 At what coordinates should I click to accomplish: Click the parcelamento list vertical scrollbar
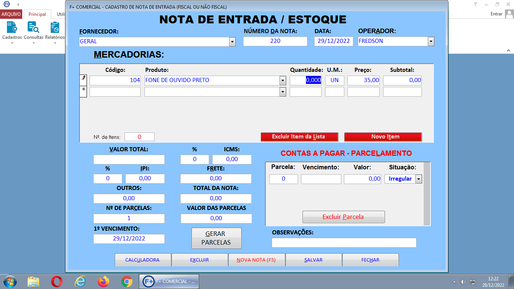coord(427,194)
